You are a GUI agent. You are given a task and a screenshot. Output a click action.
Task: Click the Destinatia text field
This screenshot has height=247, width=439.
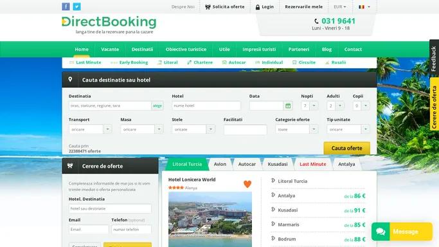(110, 106)
